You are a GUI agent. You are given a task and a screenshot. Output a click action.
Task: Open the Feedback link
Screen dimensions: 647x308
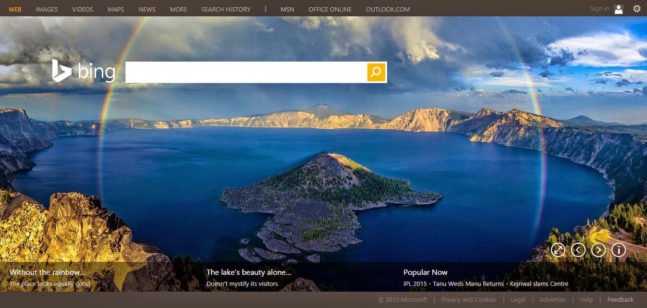tap(620, 299)
